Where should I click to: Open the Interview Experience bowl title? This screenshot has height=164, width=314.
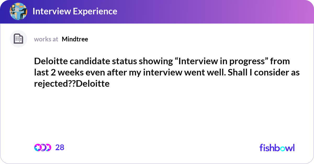pyautogui.click(x=75, y=11)
